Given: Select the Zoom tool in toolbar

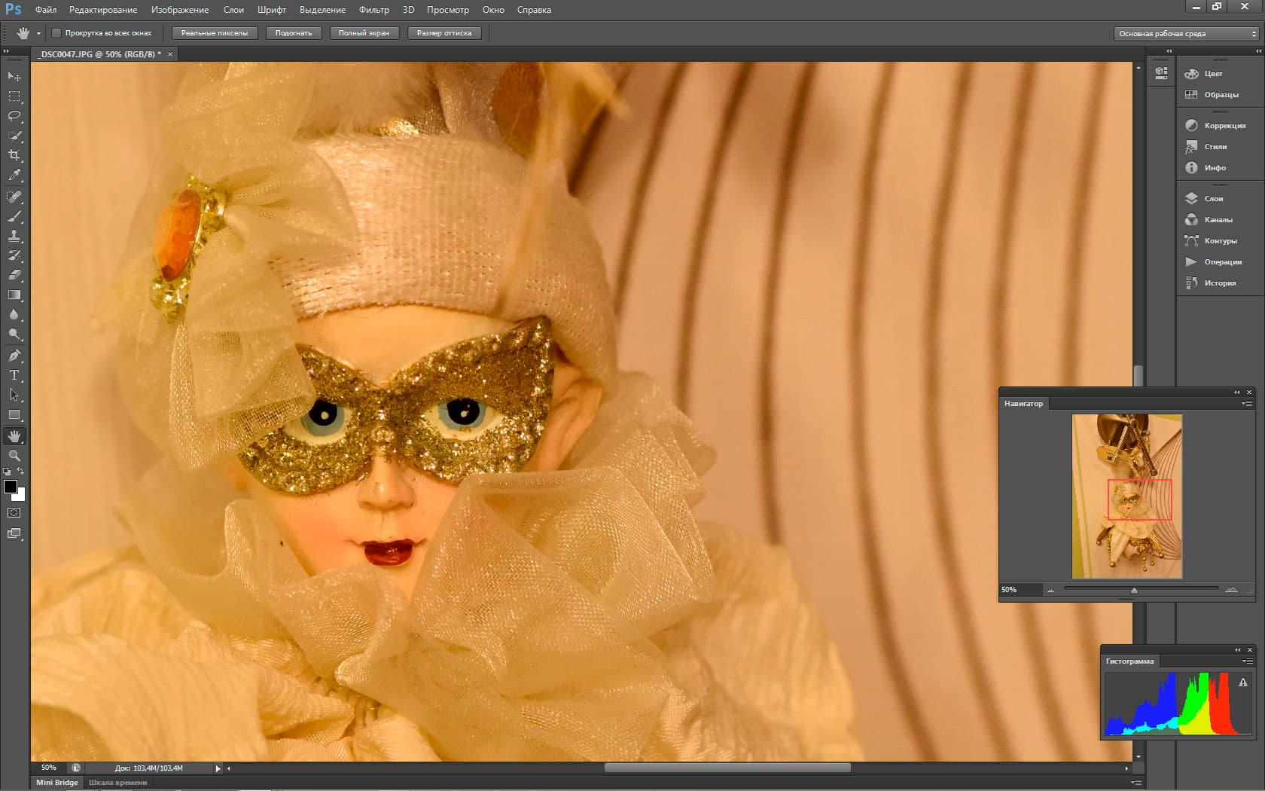Looking at the screenshot, I should pyautogui.click(x=14, y=456).
